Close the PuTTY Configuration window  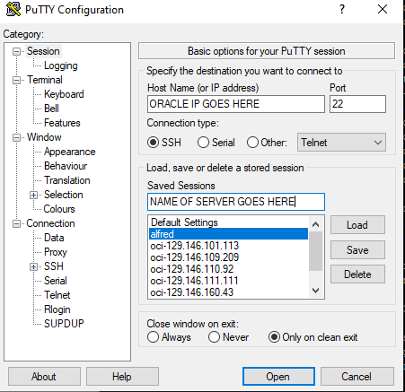[x=383, y=9]
